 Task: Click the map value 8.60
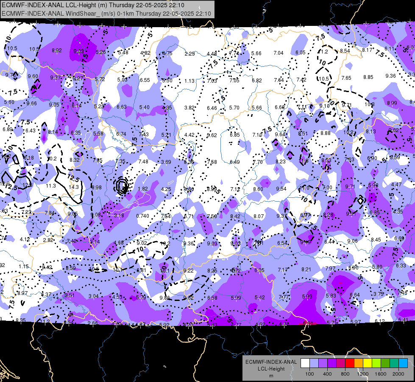tap(258, 189)
